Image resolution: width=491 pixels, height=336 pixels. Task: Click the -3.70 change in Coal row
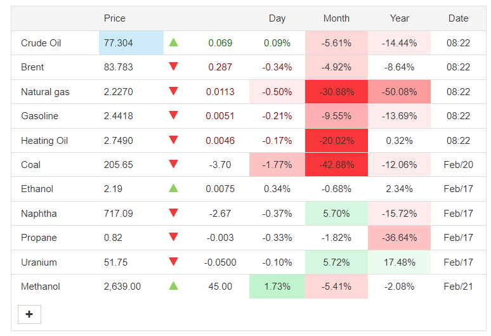[220, 165]
